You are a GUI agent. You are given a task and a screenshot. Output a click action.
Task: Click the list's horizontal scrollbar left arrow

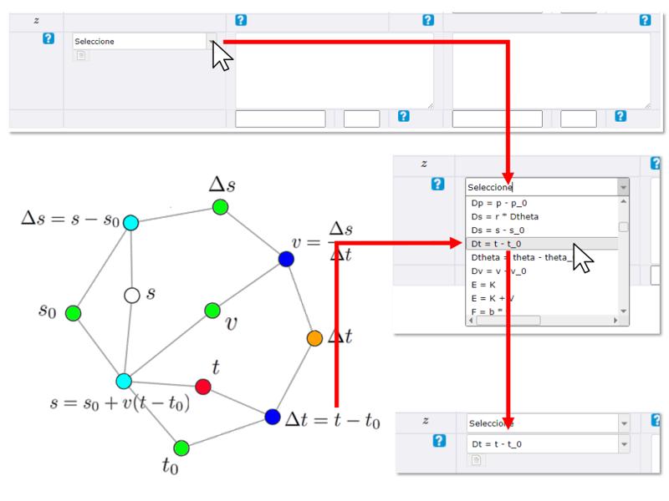point(471,320)
